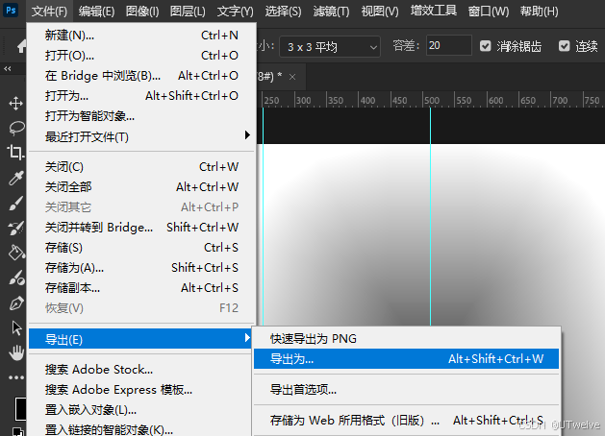This screenshot has height=436, width=605.
Task: Click the Photoshop Ps logo icon
Action: click(12, 10)
